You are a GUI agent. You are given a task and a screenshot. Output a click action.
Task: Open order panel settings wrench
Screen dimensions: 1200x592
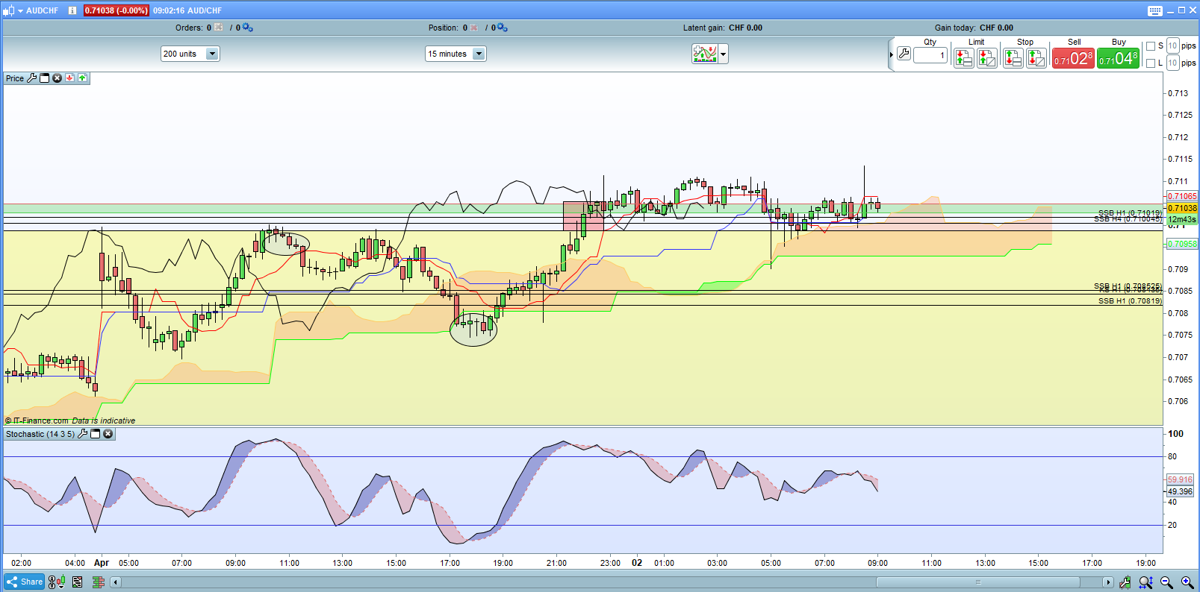pyautogui.click(x=904, y=54)
